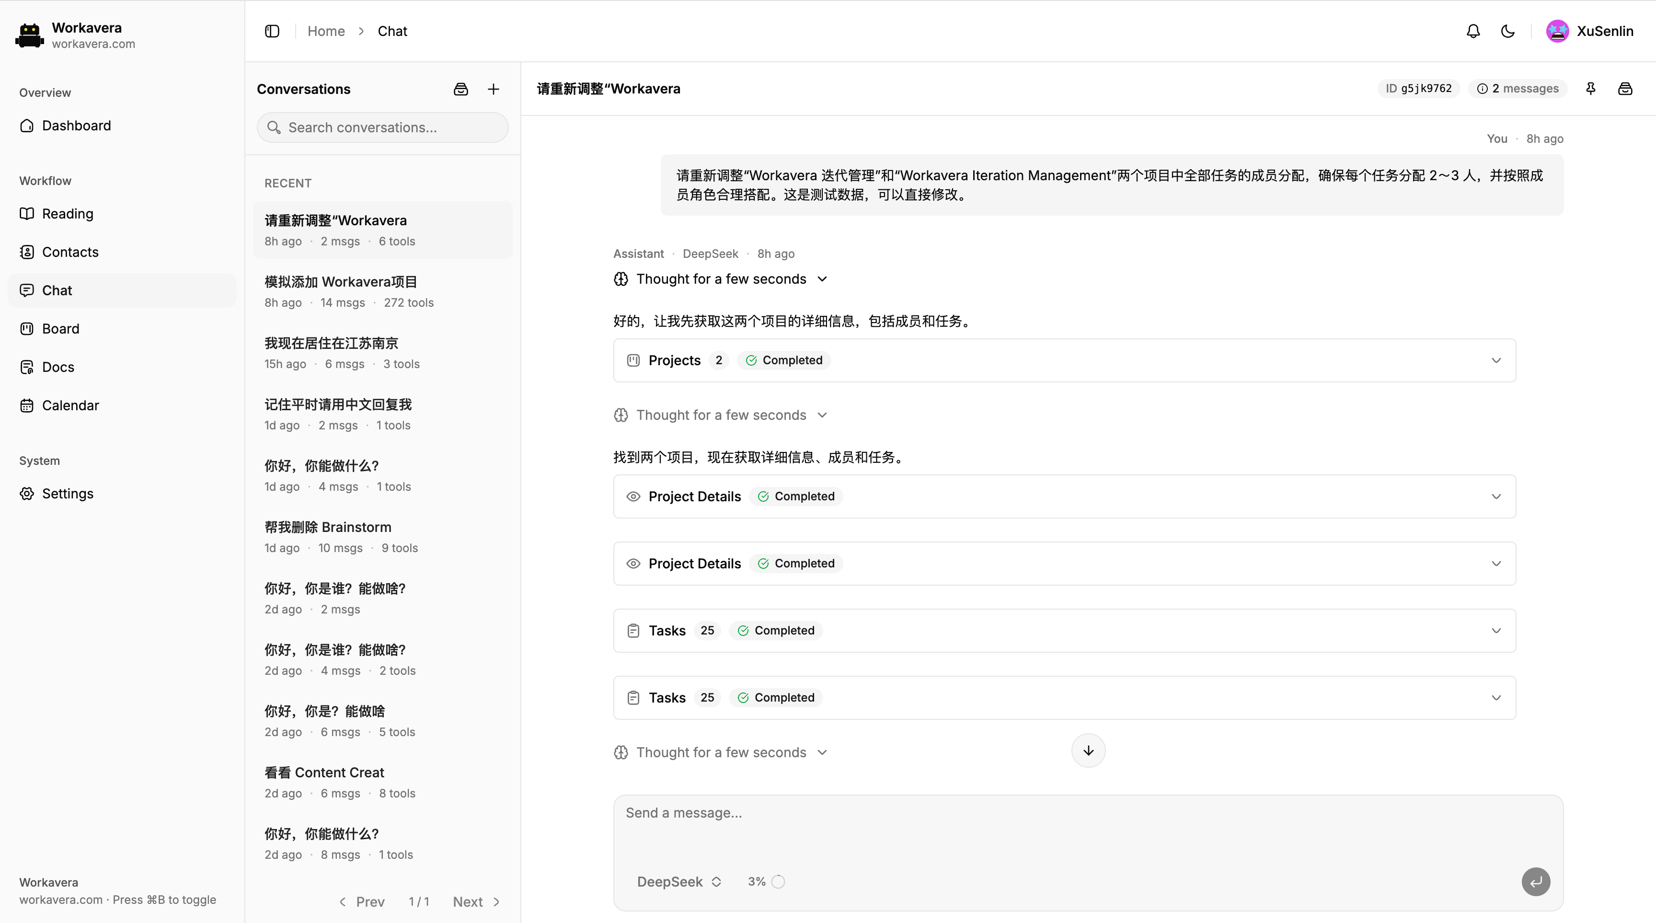Open Calendar from the sidebar
Viewport: 1656px width, 923px height.
coord(122,405)
